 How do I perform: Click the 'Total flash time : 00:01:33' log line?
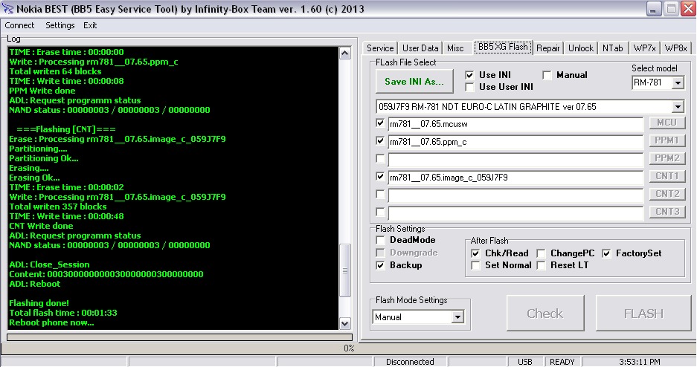tap(63, 313)
